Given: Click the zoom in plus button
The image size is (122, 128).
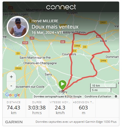Looking at the screenshot, I should [11, 77].
